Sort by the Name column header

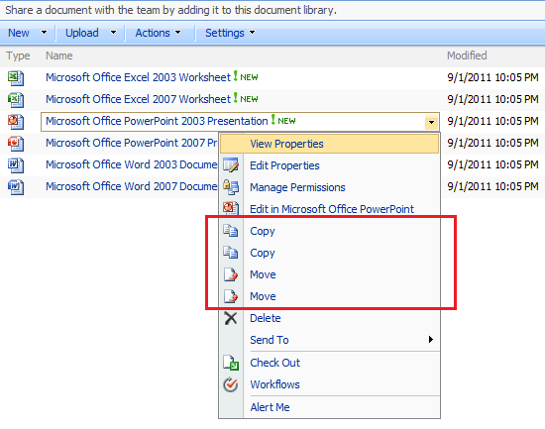[59, 55]
